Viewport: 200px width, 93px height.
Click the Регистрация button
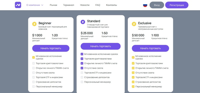click(x=177, y=5)
